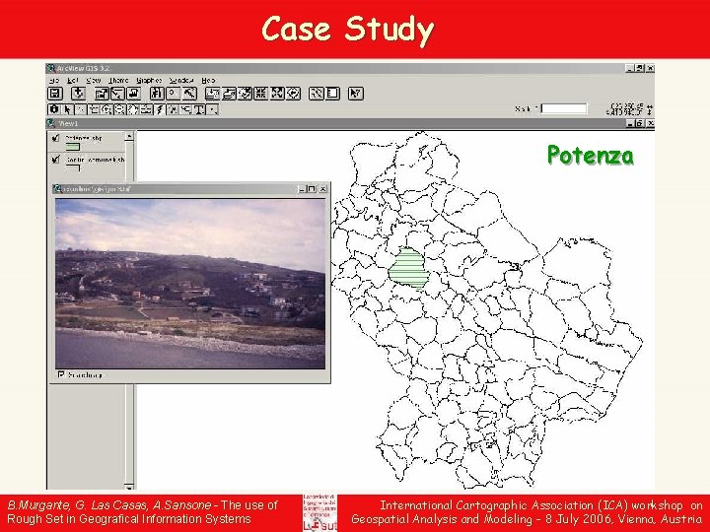This screenshot has height=532, width=710.
Task: Click the Potenza.shp theme name
Action: [x=84, y=138]
